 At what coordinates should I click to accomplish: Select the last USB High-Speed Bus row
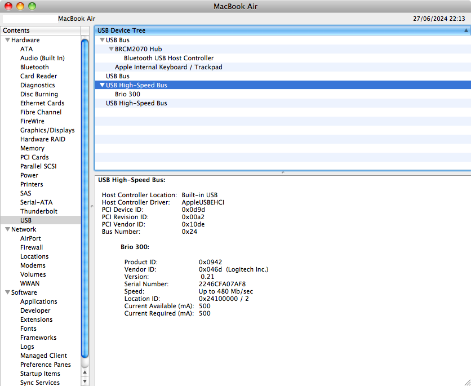coord(283,103)
